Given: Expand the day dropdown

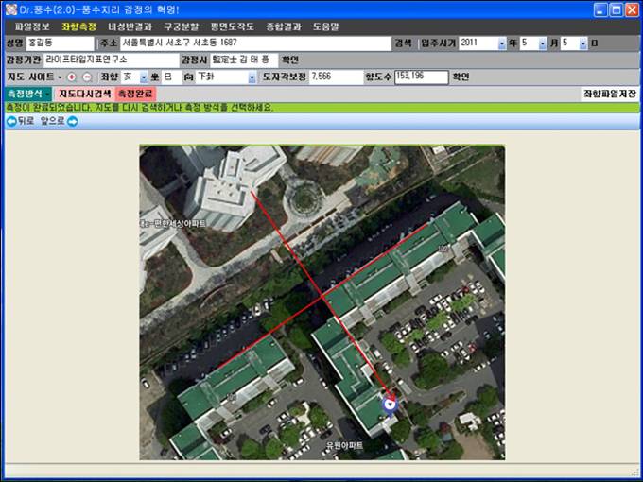Looking at the screenshot, I should click(x=583, y=43).
